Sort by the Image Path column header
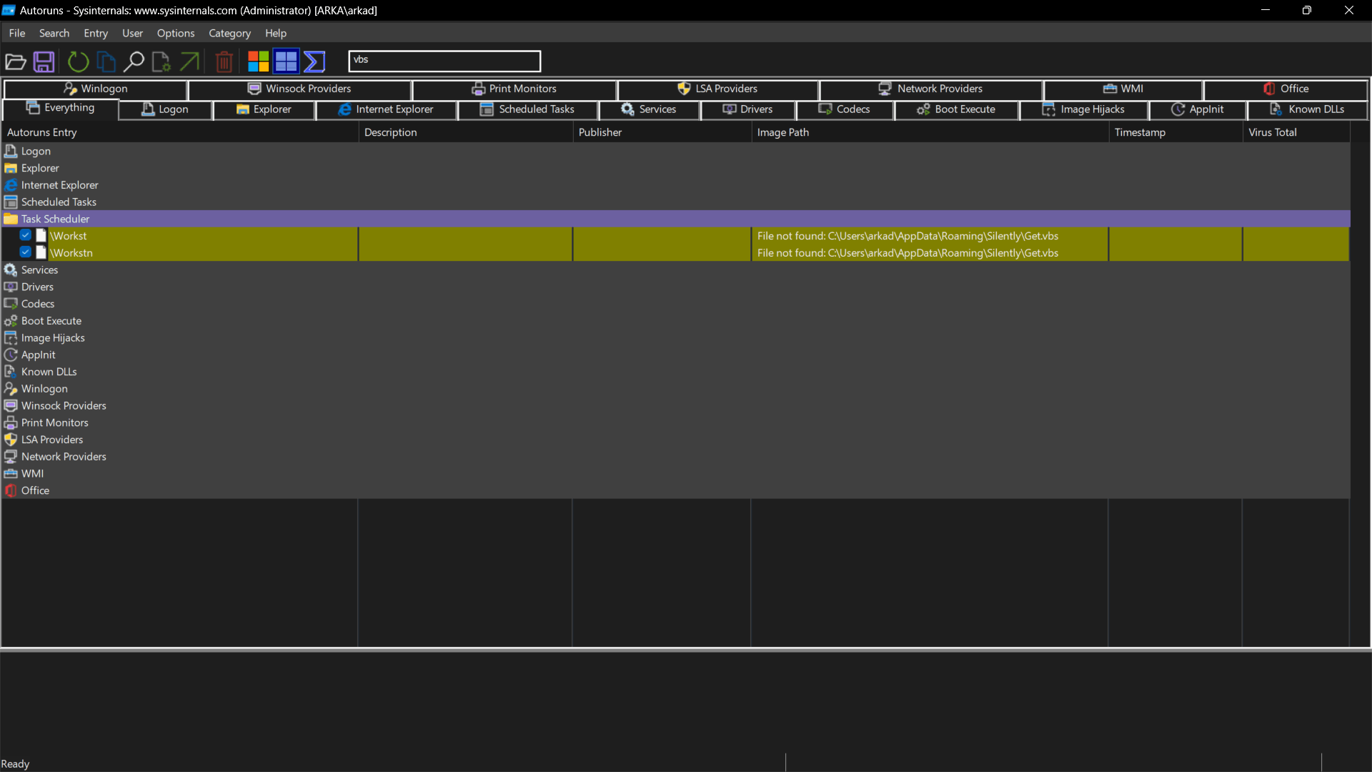This screenshot has width=1372, height=772. (x=929, y=132)
